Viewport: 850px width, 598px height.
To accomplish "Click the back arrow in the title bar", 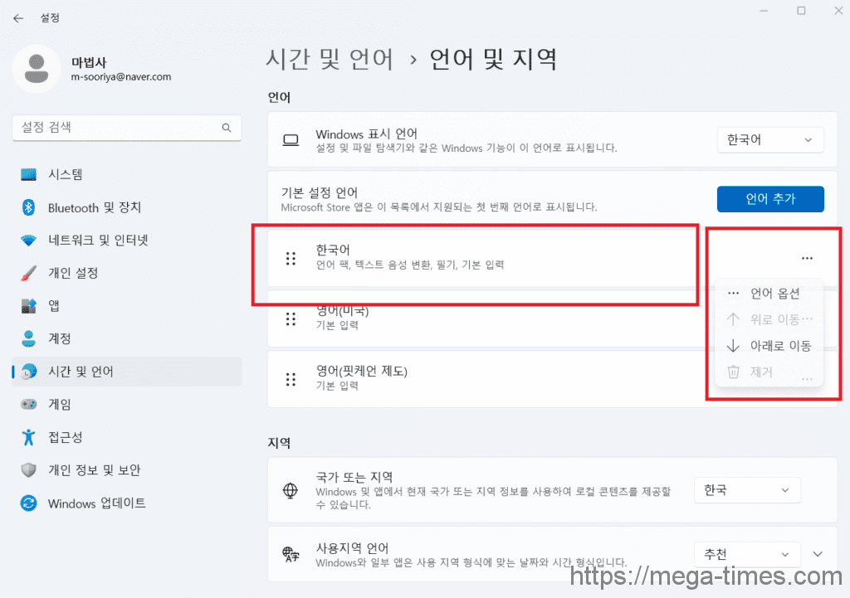I will click(18, 17).
